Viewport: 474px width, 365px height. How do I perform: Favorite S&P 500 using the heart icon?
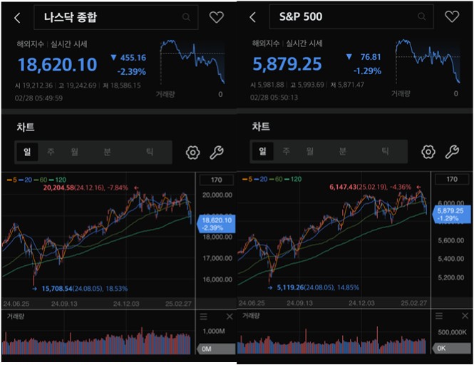pos(452,16)
